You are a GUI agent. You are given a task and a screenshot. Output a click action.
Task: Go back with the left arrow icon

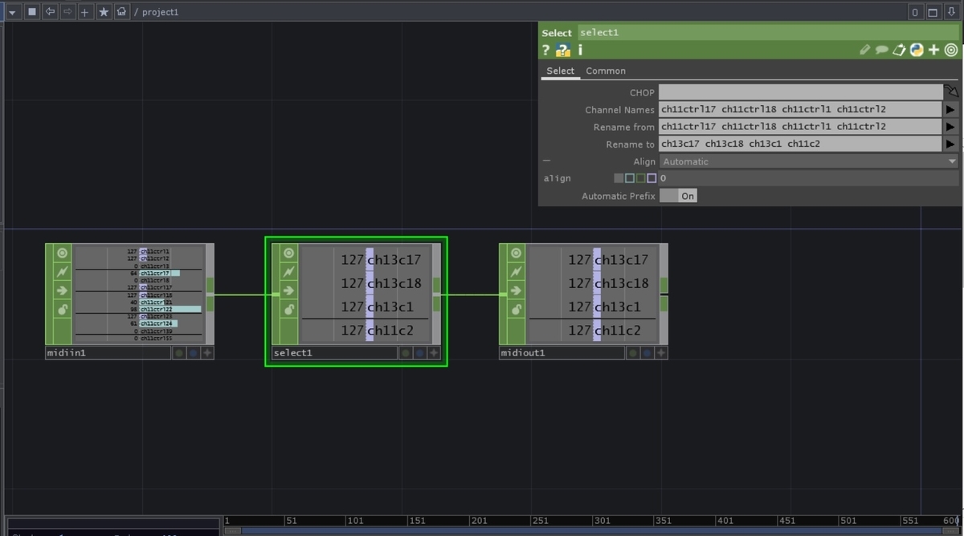point(50,12)
